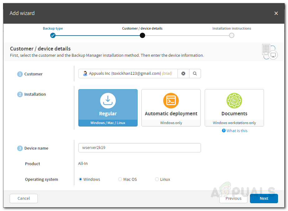Click the Operating system label
Viewport: 288px width, 211px height.
click(41, 180)
